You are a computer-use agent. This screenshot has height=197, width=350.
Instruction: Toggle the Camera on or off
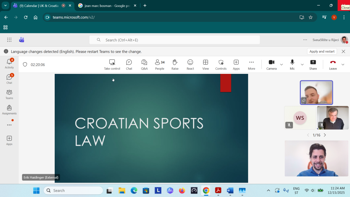(x=271, y=64)
